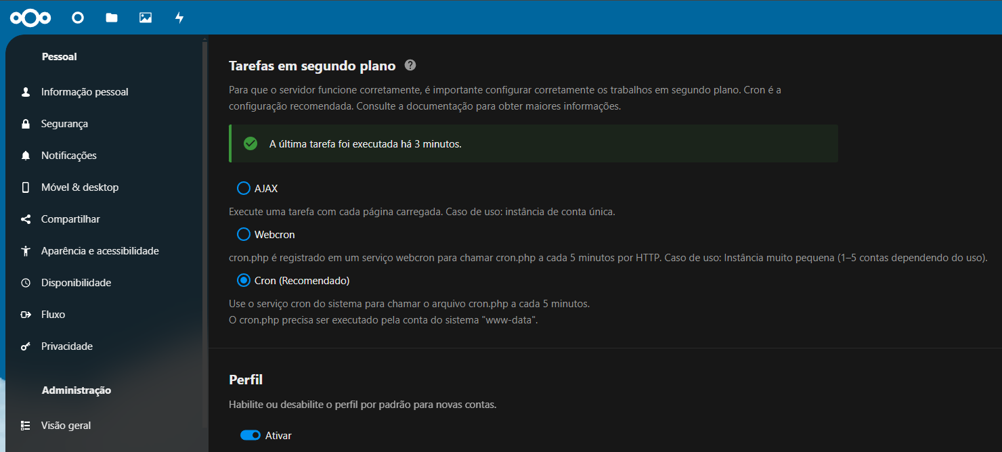Navigate to Disponibilidade settings
This screenshot has width=1002, height=452.
[x=76, y=283]
